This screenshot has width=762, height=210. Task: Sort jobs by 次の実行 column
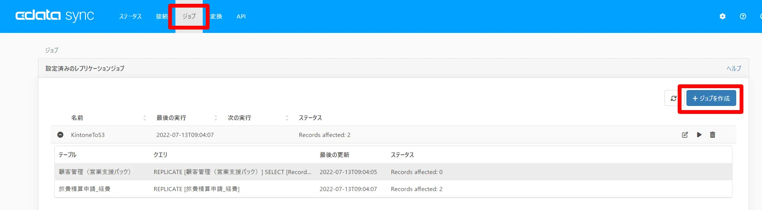(x=239, y=118)
